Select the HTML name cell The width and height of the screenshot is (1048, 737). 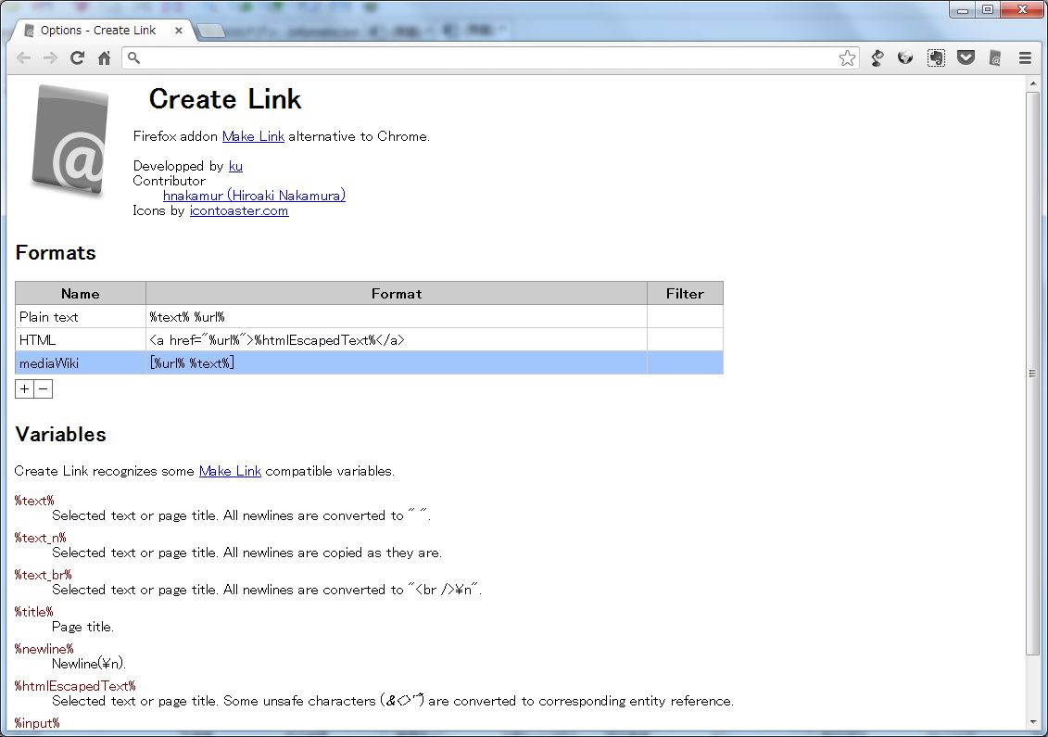[x=81, y=339]
